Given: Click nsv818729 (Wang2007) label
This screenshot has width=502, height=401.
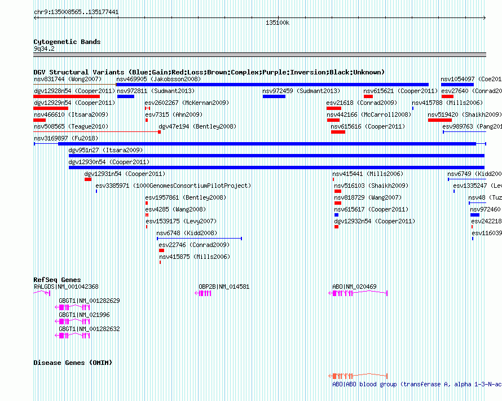Looking at the screenshot, I should coord(368,197).
